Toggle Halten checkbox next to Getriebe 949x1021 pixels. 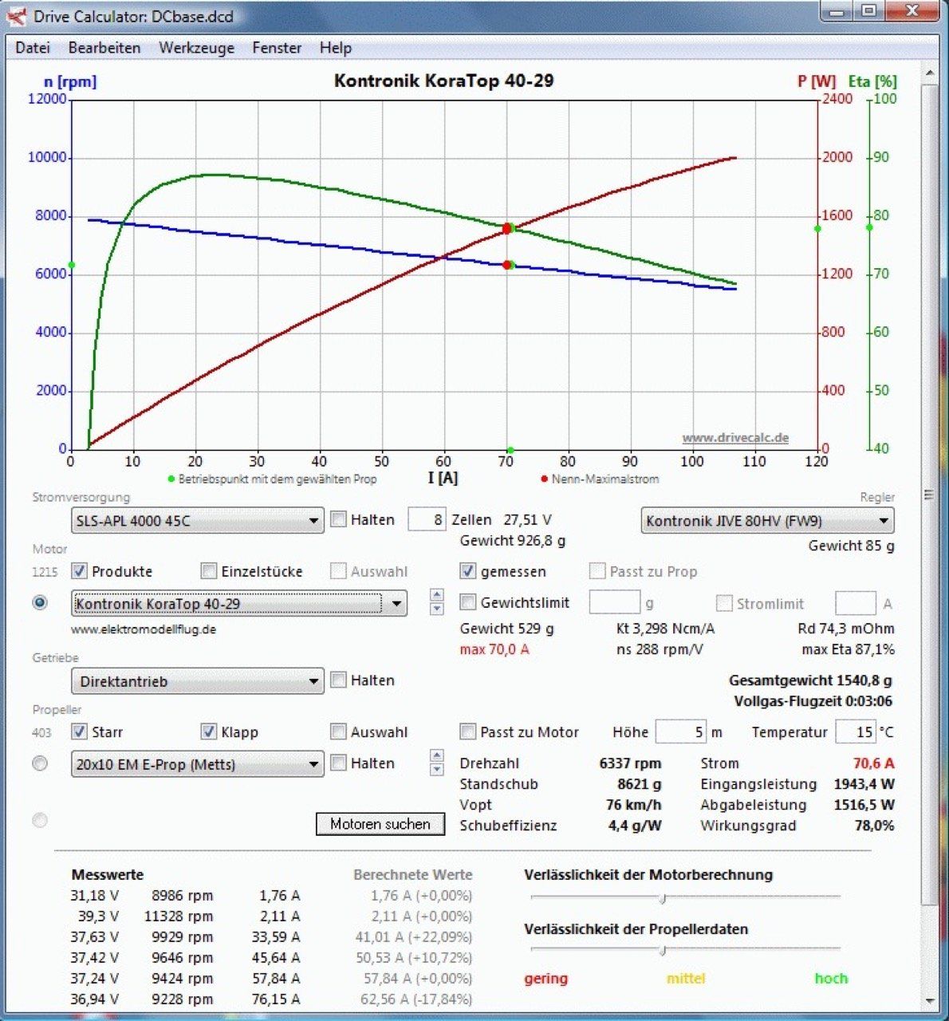(x=339, y=680)
